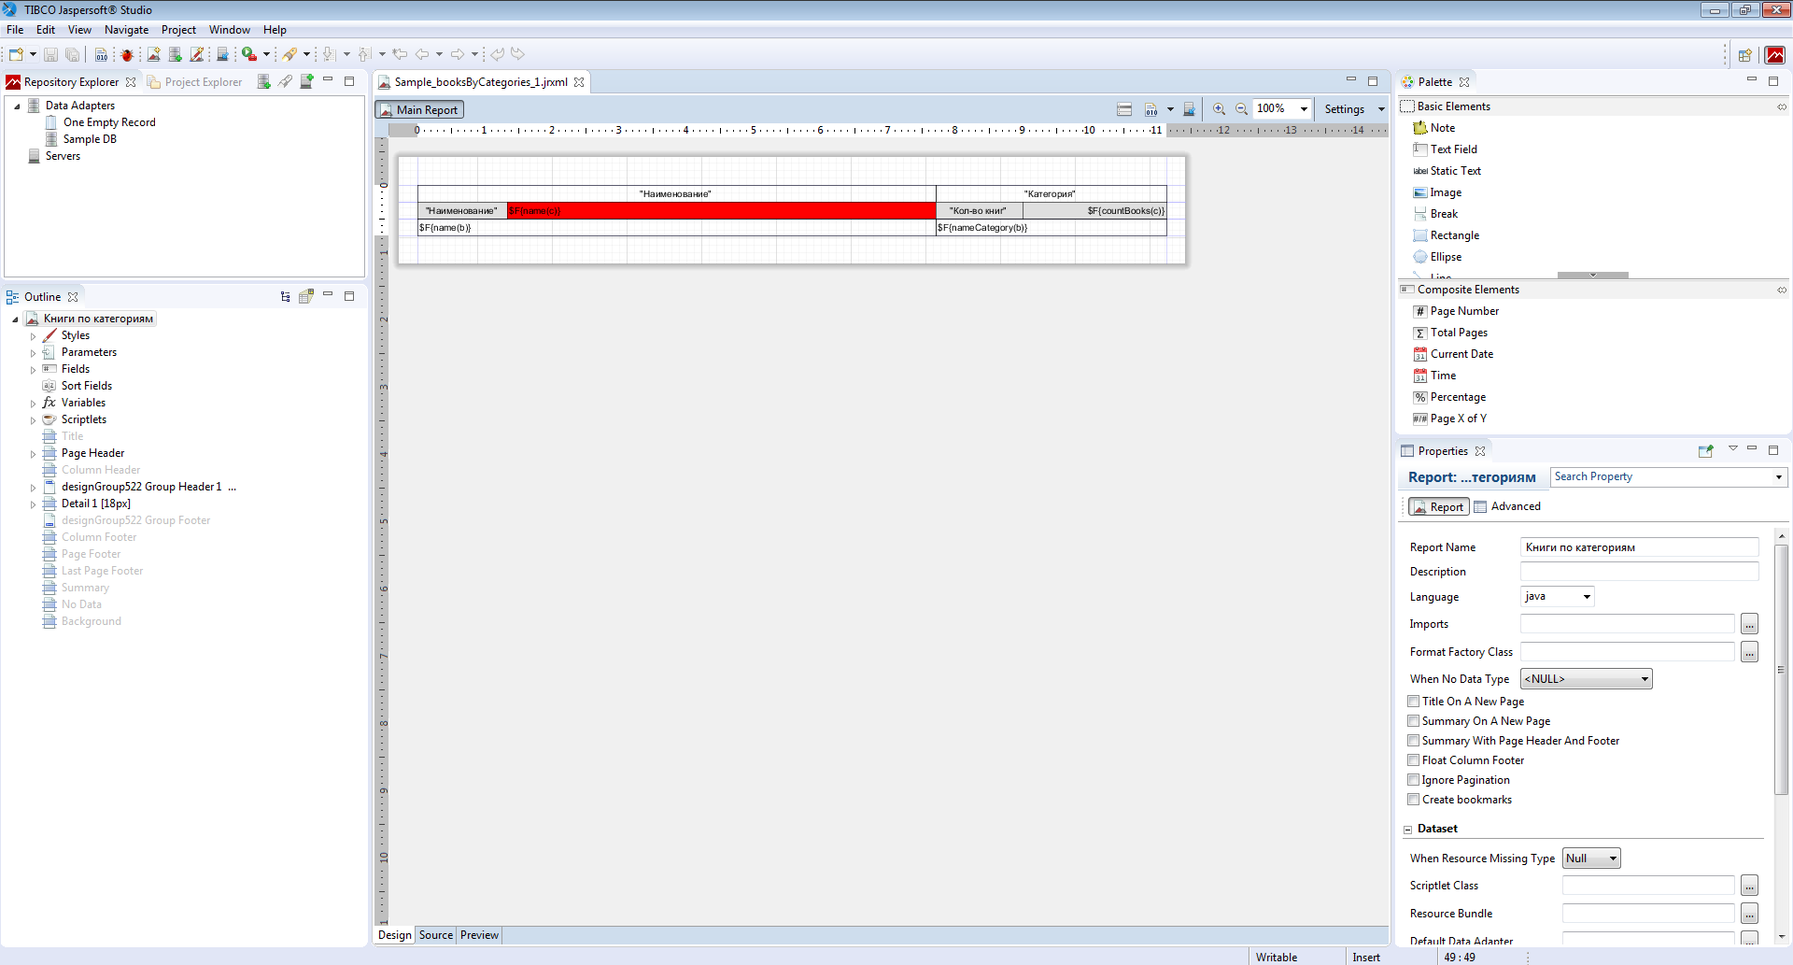
Task: Select the Image palette element
Action: (x=1446, y=192)
